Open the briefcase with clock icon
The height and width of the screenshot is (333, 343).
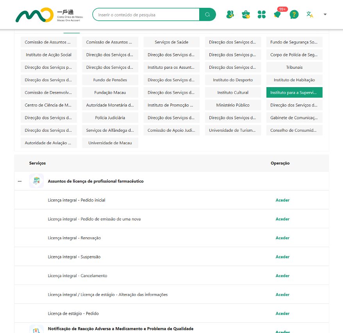point(246,15)
